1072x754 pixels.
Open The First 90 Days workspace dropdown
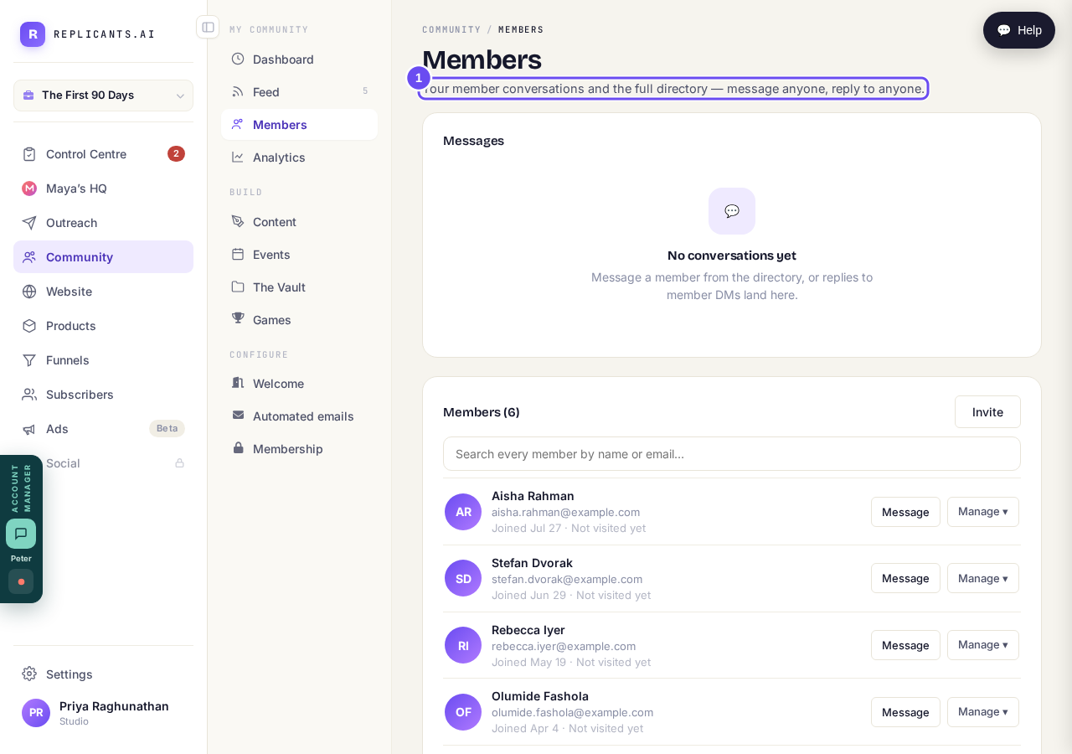[103, 96]
